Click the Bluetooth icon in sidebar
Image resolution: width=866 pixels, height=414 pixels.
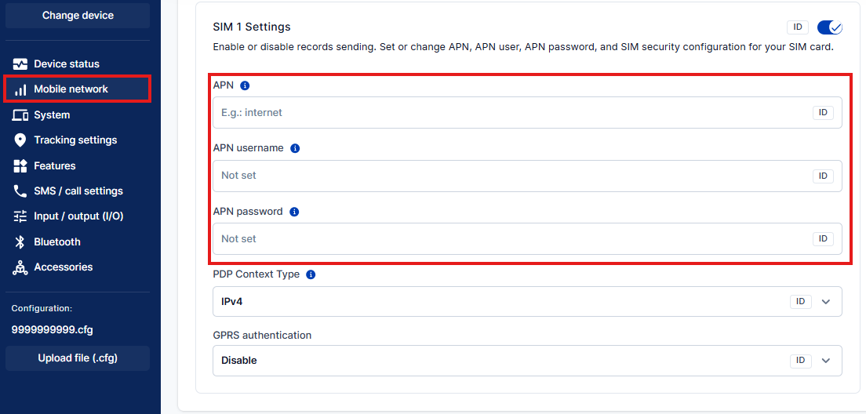[x=20, y=242]
